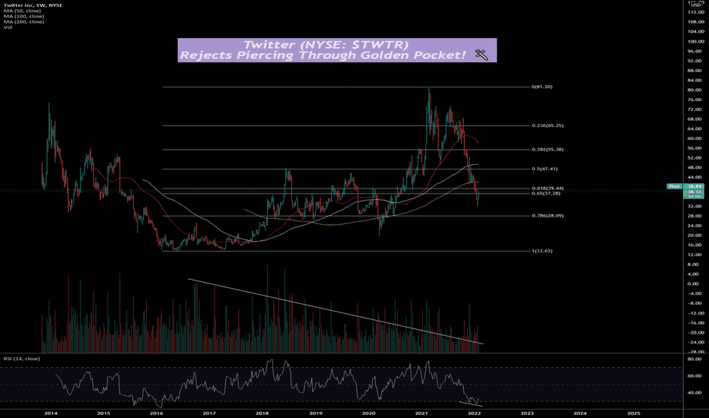Select Fibonacci level label '0.618(39.44)'

tap(548, 188)
